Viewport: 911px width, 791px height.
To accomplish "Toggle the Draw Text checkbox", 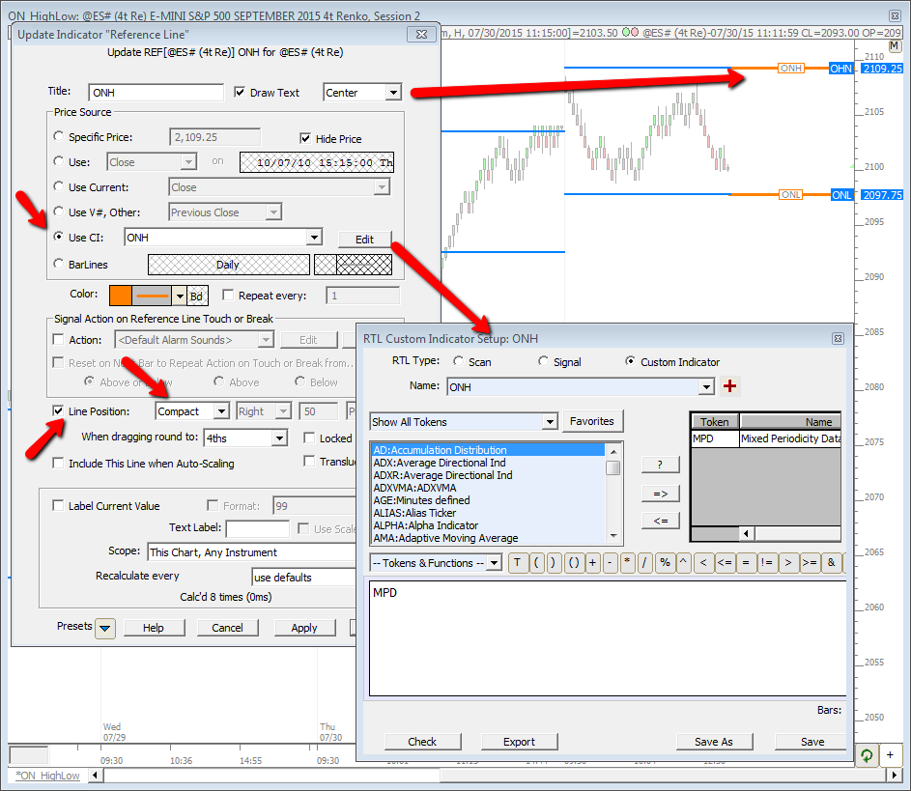I will point(242,93).
